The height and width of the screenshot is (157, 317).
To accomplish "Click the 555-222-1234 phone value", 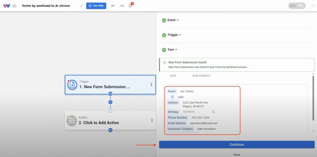I will coord(200,118).
